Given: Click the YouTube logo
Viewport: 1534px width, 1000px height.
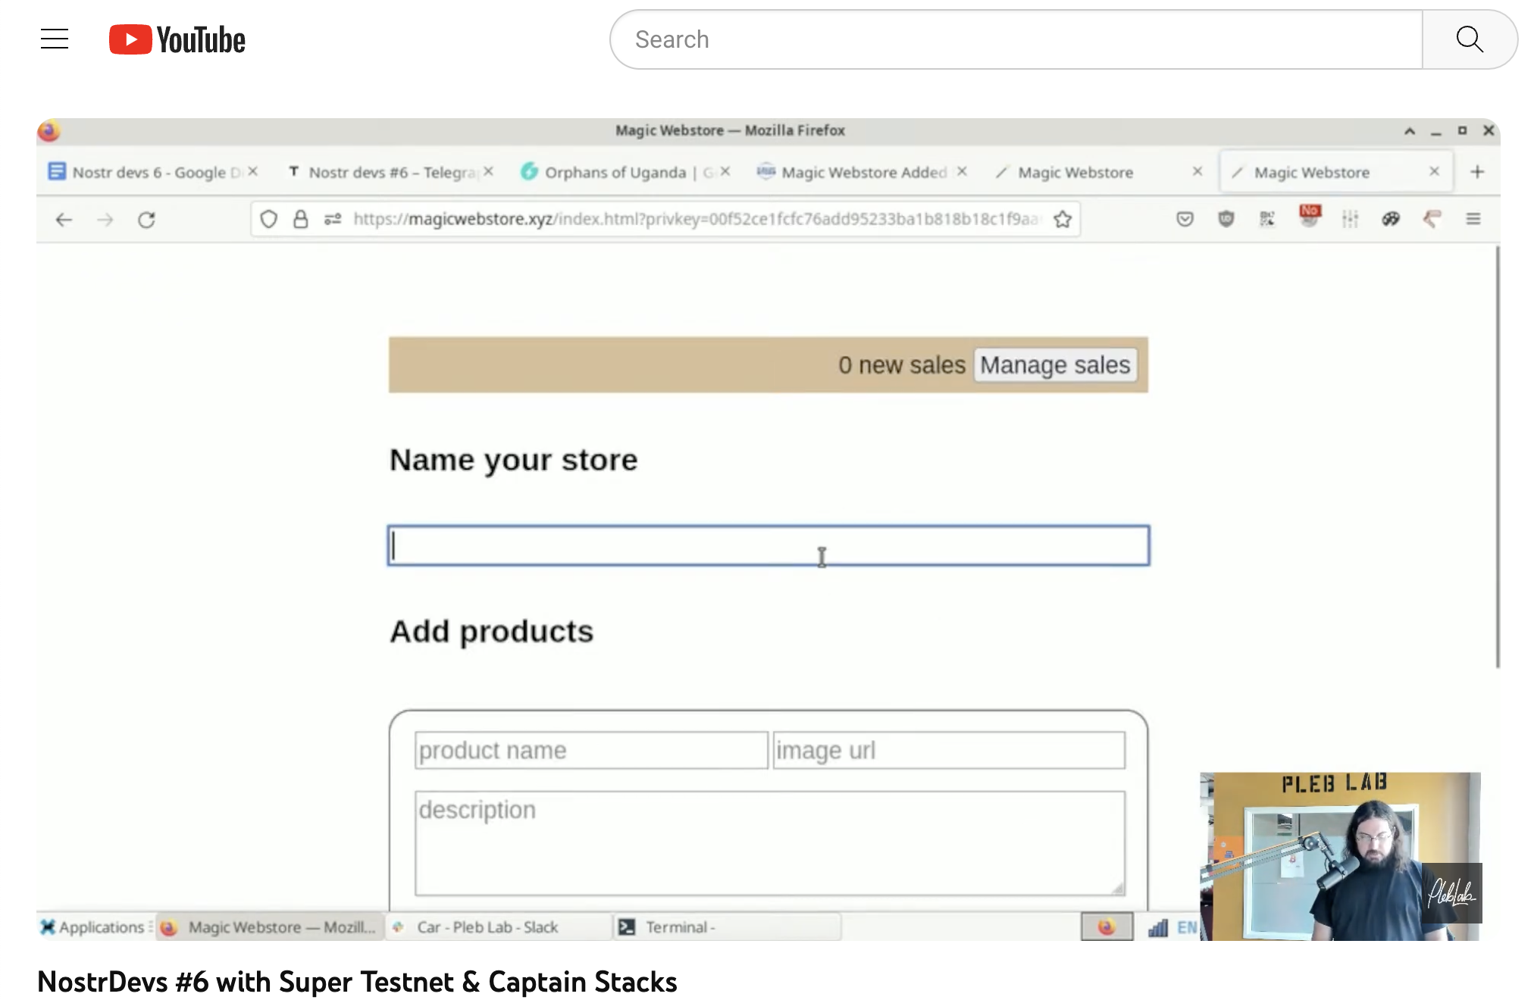Looking at the screenshot, I should pyautogui.click(x=177, y=39).
